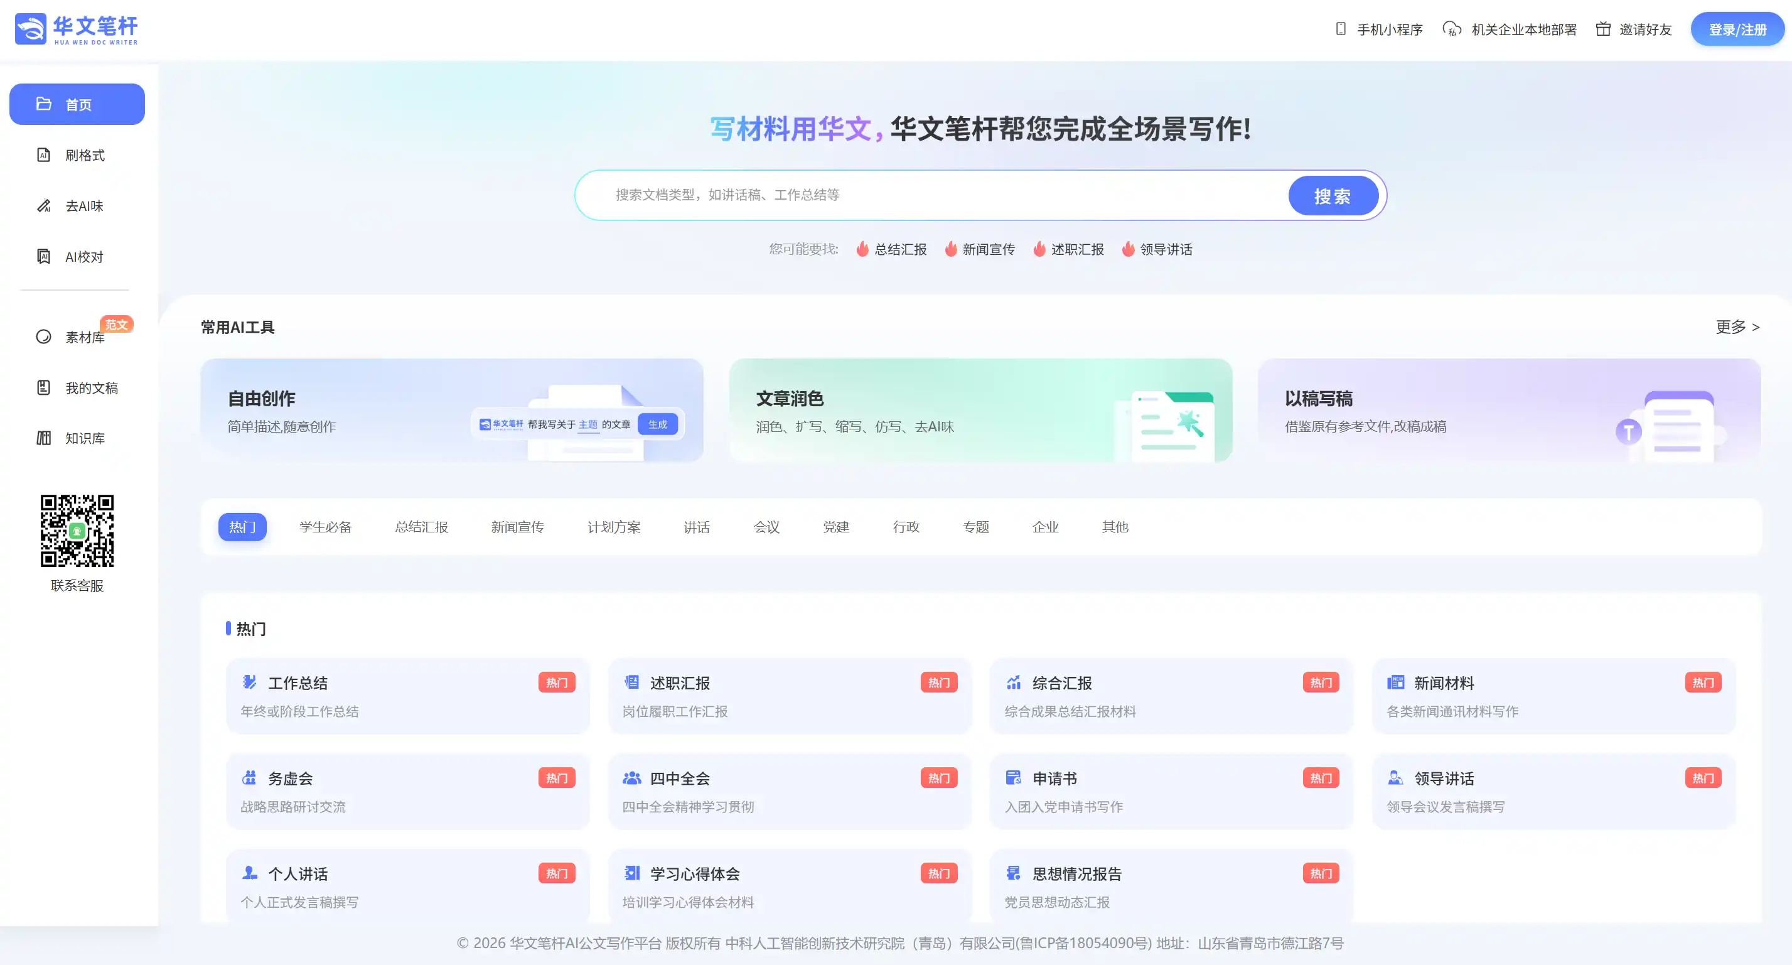Click 领导讲话 card icon
Viewport: 1792px width, 965px height.
pos(1395,777)
